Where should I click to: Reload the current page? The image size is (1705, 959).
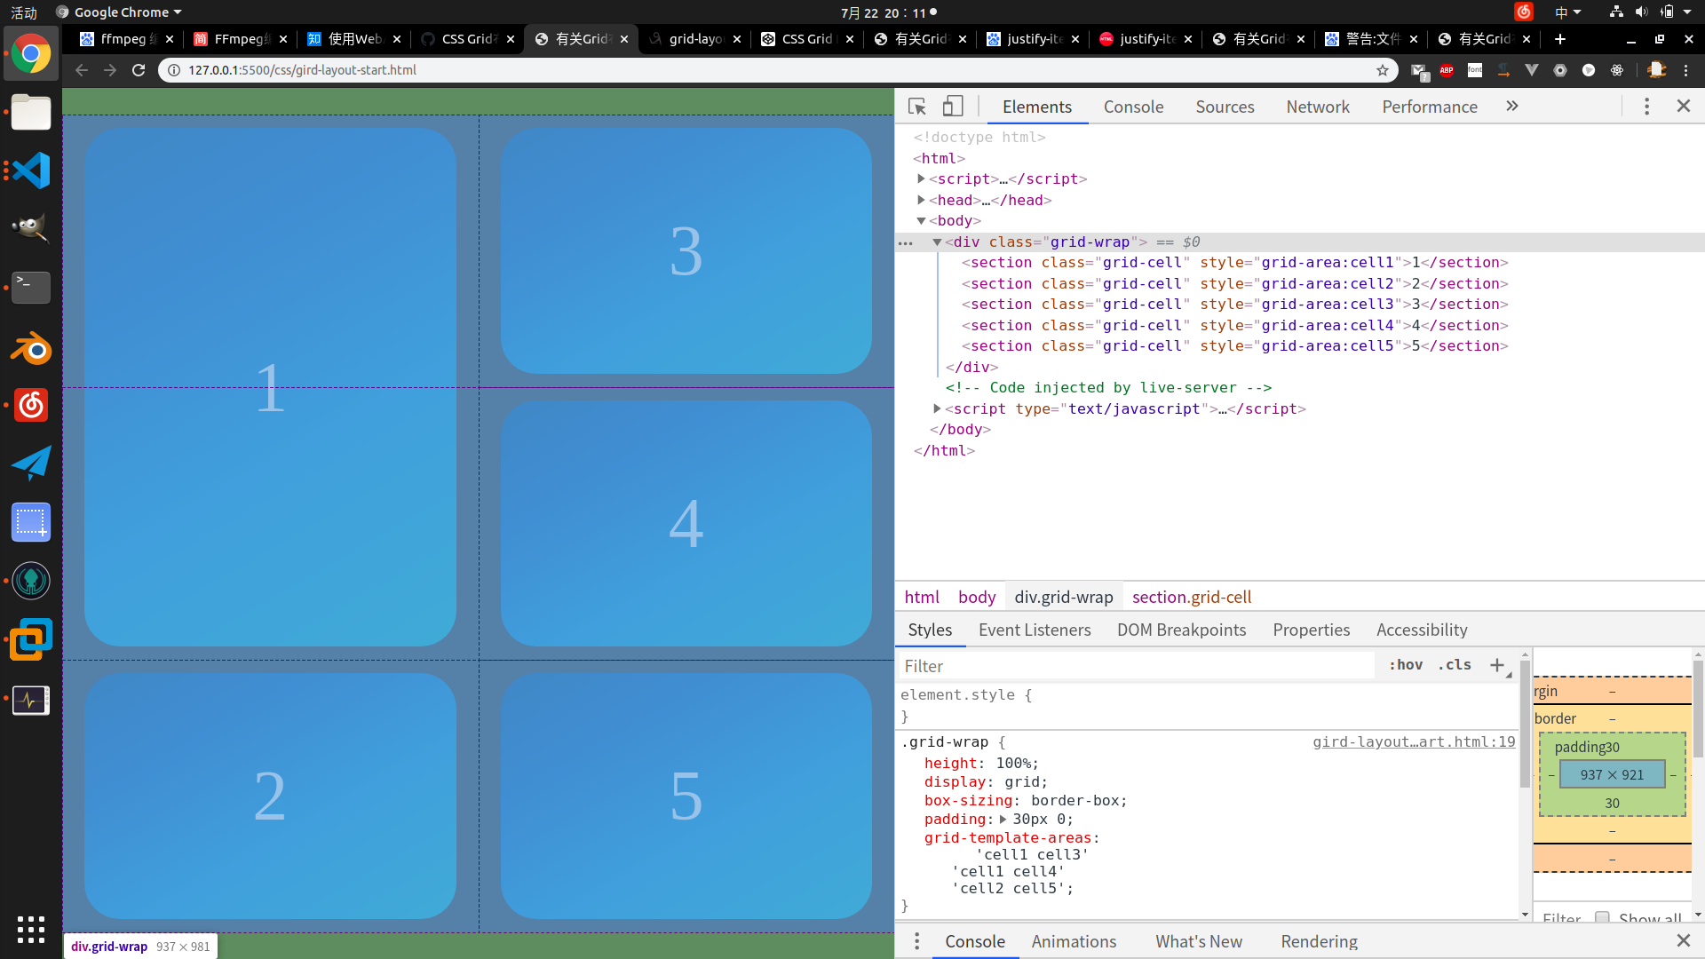tap(139, 70)
